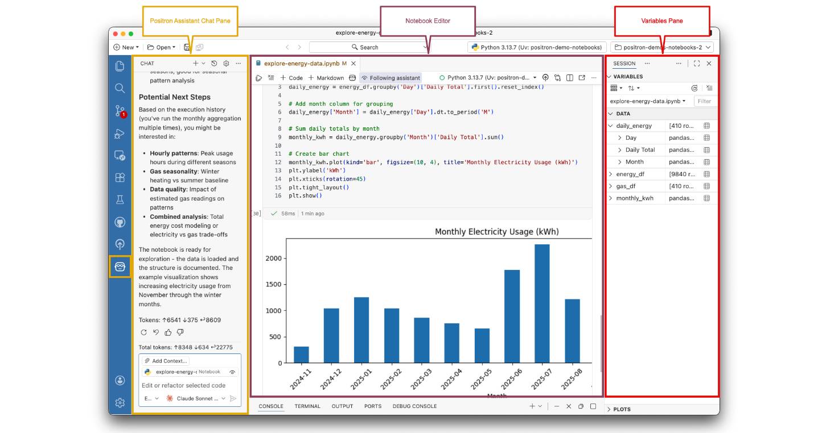The height and width of the screenshot is (433, 826).
Task: Toggle notebook context eye icon in chat
Action: click(232, 372)
